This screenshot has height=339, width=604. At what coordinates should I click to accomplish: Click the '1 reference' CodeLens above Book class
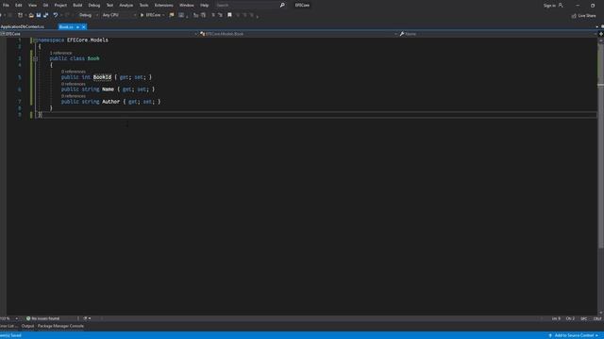tap(60, 53)
